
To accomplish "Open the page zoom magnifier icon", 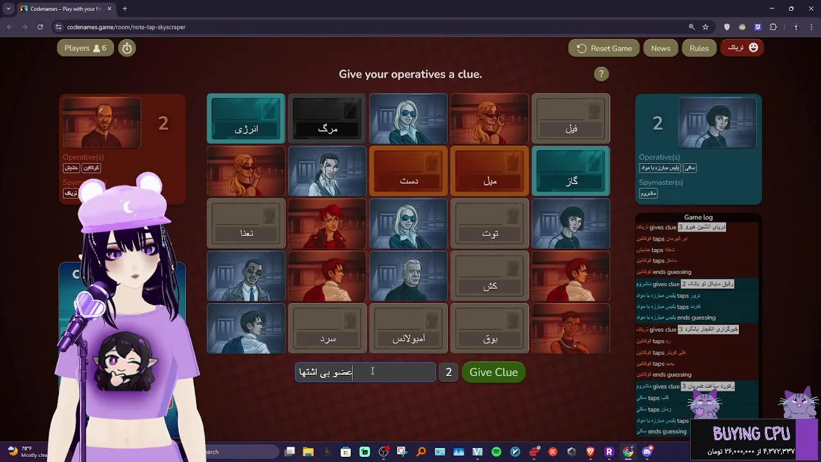I will [691, 27].
